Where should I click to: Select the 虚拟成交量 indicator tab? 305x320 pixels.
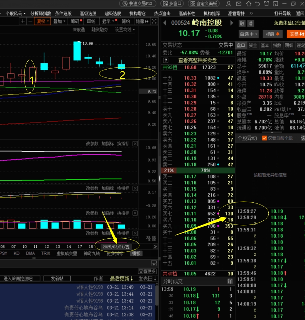coord(67,254)
